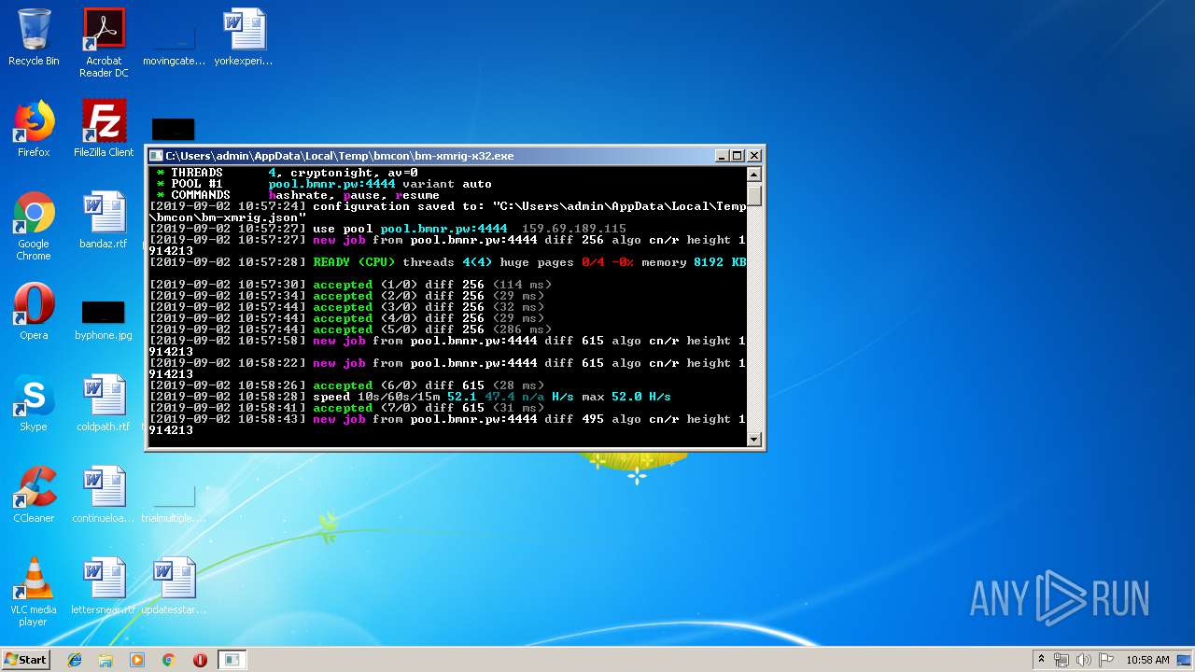Screen dimensions: 1195x672
Task: Open the bandaz.rtf document
Action: 104,220
